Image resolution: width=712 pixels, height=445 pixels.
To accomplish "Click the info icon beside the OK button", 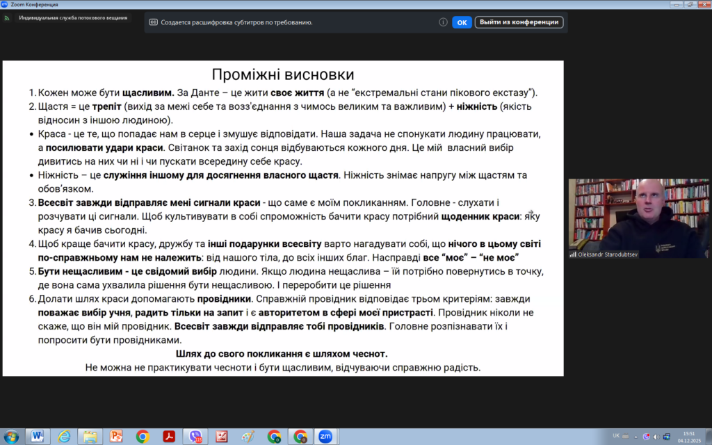I will point(443,22).
